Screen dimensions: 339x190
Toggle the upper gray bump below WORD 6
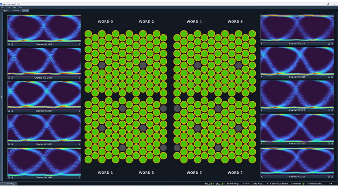[238, 65]
